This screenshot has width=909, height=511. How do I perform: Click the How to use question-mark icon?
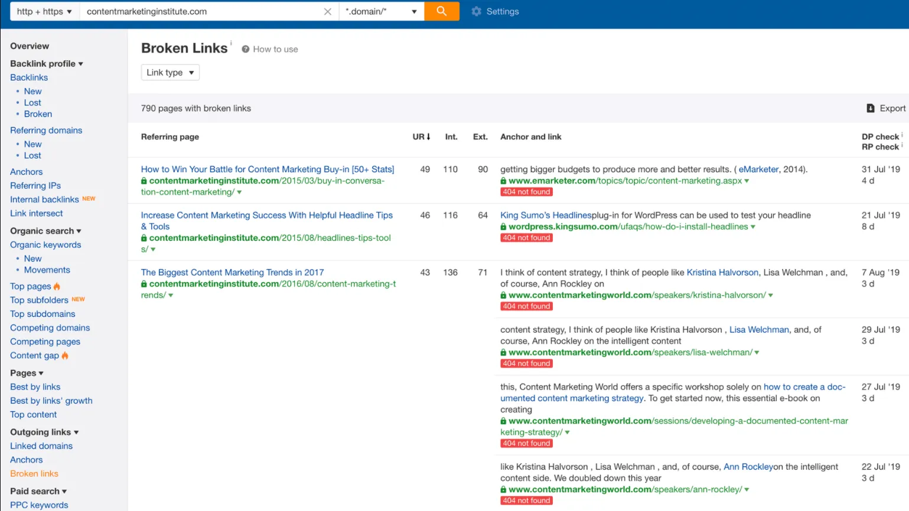tap(246, 49)
